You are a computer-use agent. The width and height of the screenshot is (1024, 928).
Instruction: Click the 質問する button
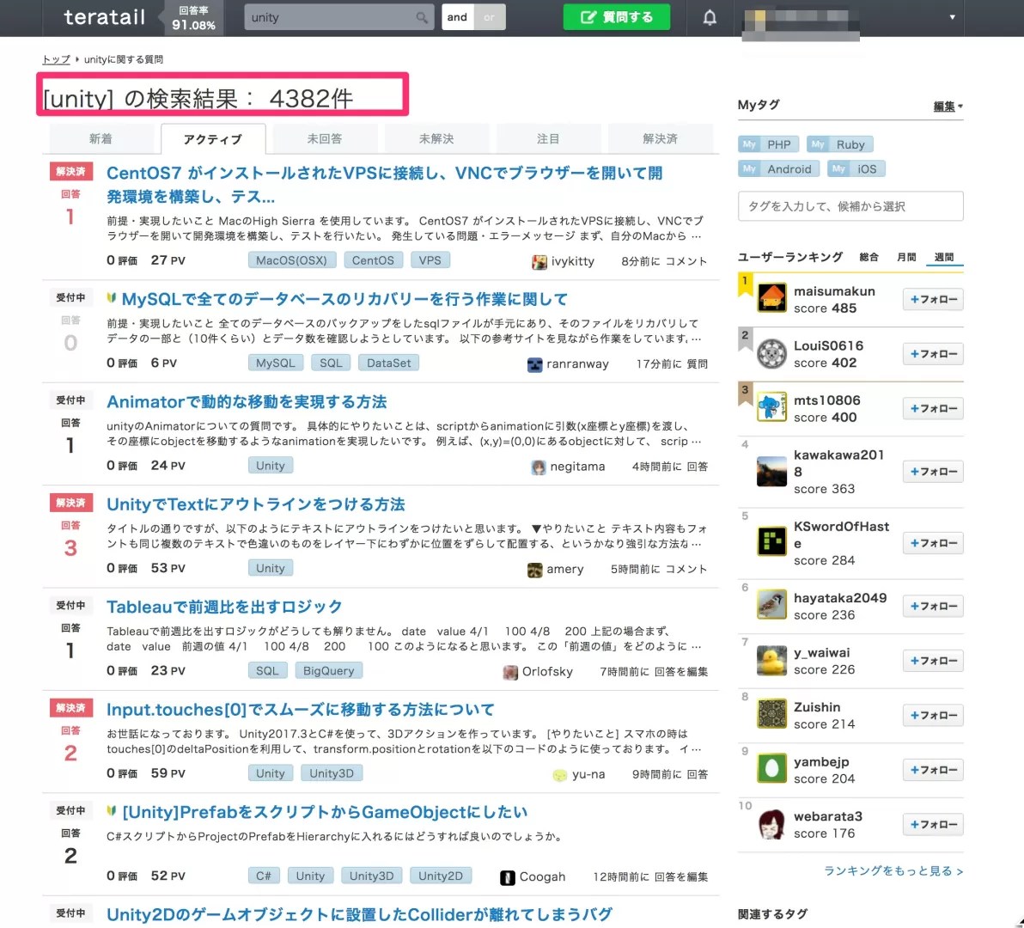click(x=617, y=17)
